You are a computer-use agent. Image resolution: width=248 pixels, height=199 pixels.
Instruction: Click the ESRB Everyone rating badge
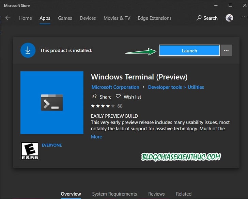coord(30,151)
